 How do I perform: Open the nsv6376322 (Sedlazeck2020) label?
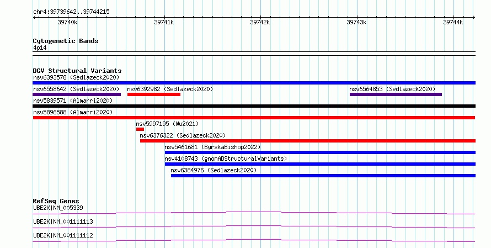(x=183, y=135)
